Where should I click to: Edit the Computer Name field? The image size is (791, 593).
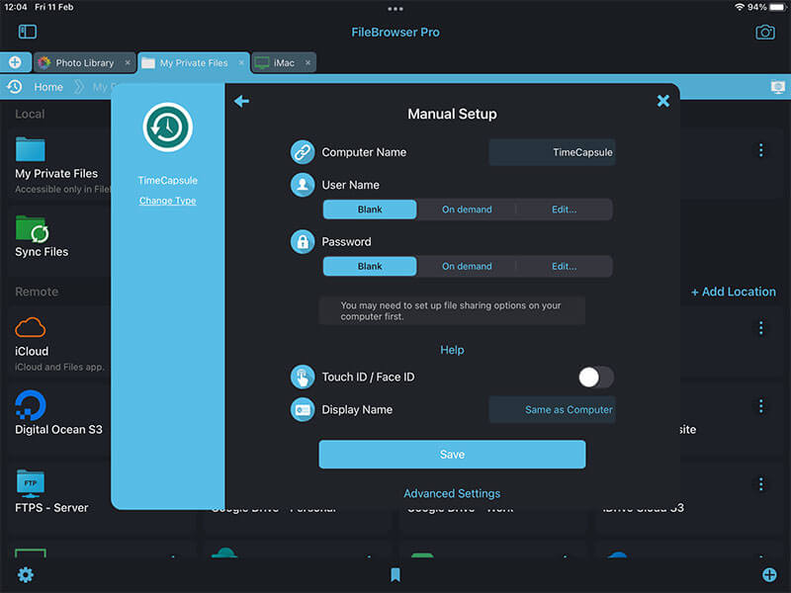coord(552,152)
